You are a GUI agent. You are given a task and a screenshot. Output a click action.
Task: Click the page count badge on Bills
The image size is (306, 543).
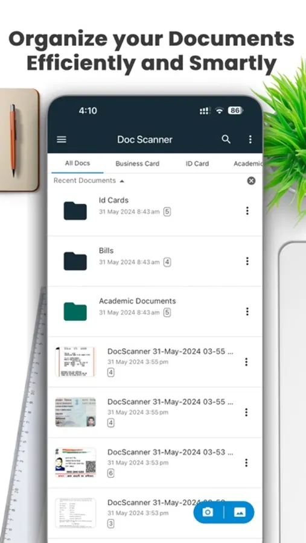pos(167,262)
